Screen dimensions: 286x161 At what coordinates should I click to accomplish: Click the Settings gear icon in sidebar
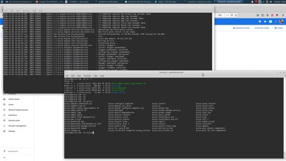(4, 131)
